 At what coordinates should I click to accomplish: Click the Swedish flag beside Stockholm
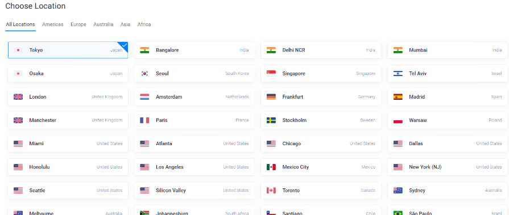(x=271, y=120)
